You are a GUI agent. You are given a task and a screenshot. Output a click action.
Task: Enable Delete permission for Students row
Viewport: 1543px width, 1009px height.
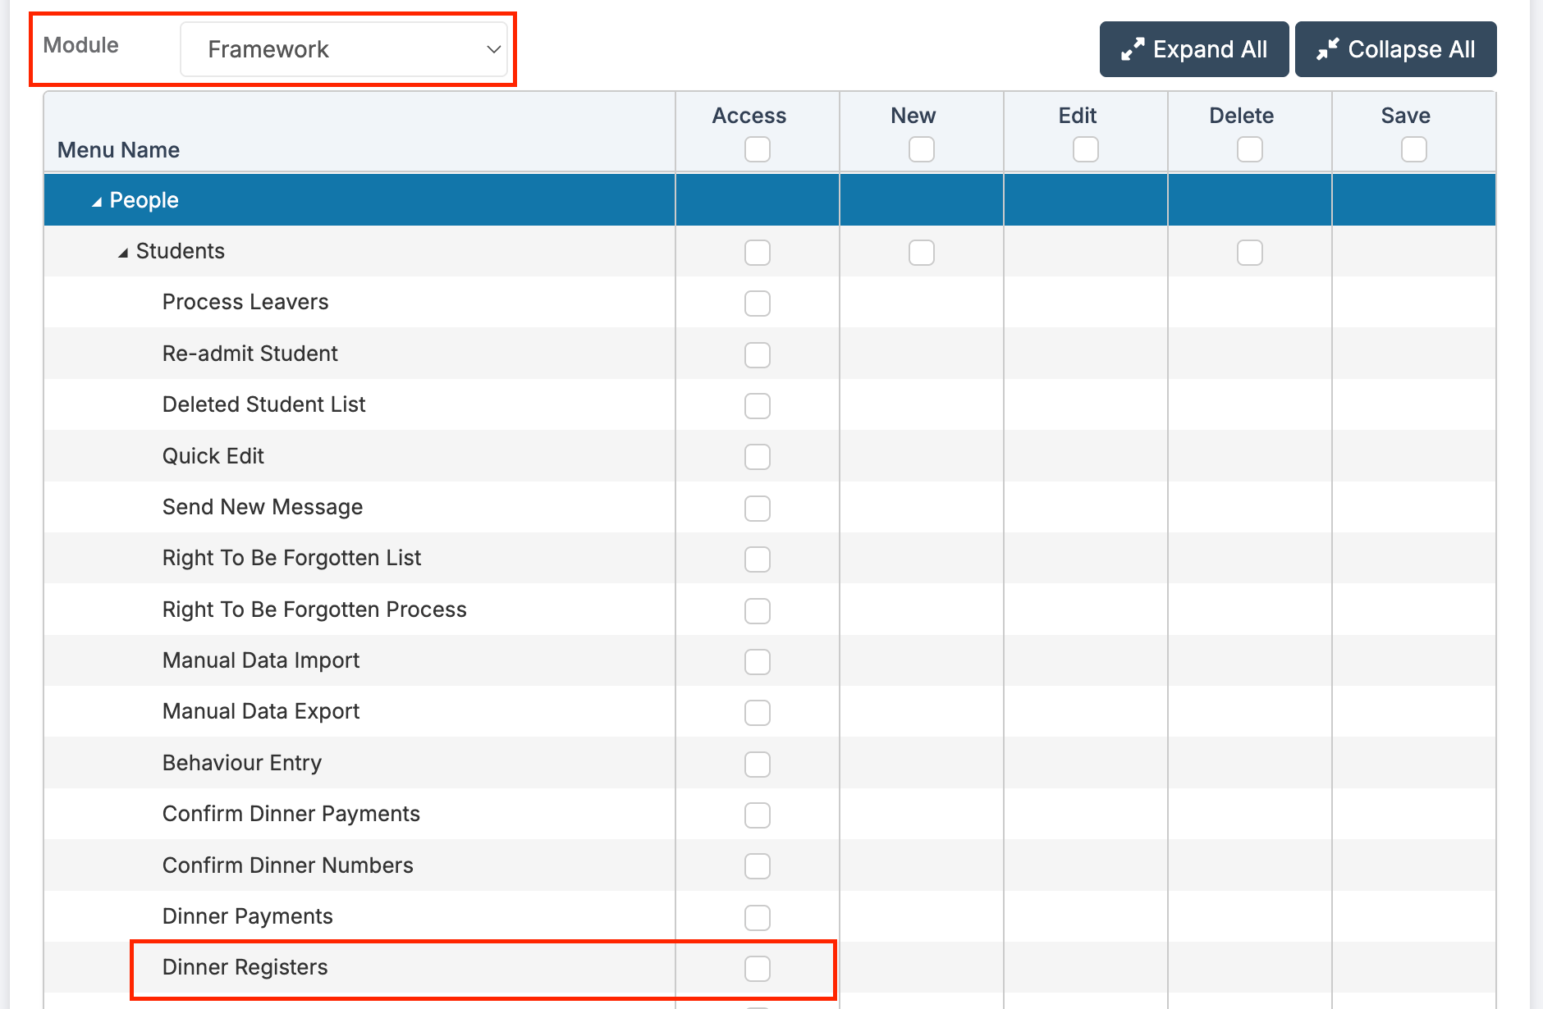point(1250,253)
